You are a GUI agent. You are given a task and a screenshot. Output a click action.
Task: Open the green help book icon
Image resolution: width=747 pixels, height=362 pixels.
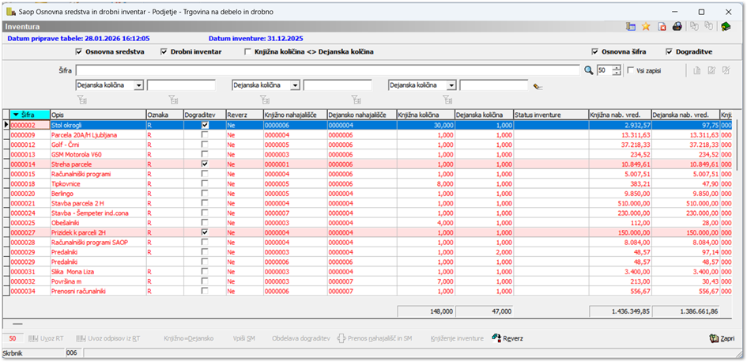pos(726,26)
